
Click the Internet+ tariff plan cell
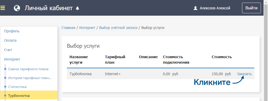click(113, 74)
